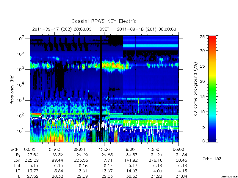Click the time label '16:00'
Viewport: 238px width, 178px height.
coord(129,150)
